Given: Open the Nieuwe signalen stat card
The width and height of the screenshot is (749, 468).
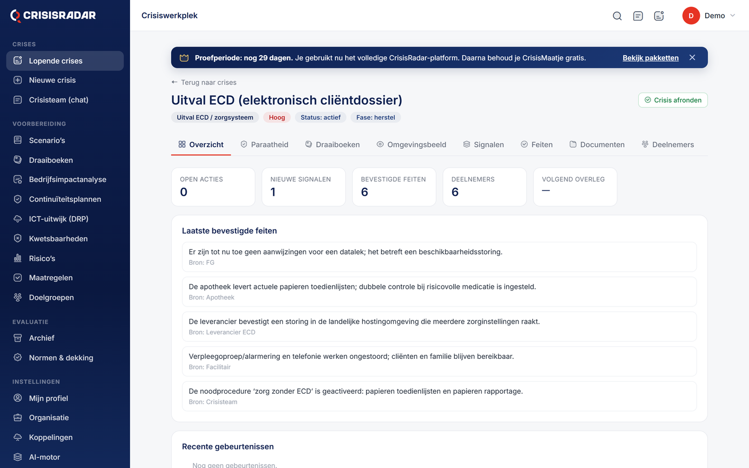Looking at the screenshot, I should [303, 187].
